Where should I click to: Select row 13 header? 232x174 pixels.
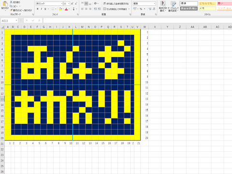(2, 99)
